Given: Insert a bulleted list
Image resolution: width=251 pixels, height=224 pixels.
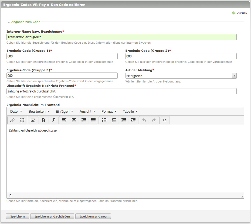Looking at the screenshot, I should point(104,120).
